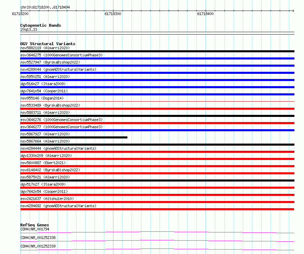Click the blue bar under dgv7641n54
Screen dimensions: 304x254
pos(157,94)
